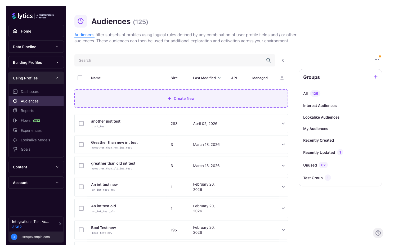Screen dimensions: 394x251
Task: Select the Goals icon in sidebar
Action: 15,149
